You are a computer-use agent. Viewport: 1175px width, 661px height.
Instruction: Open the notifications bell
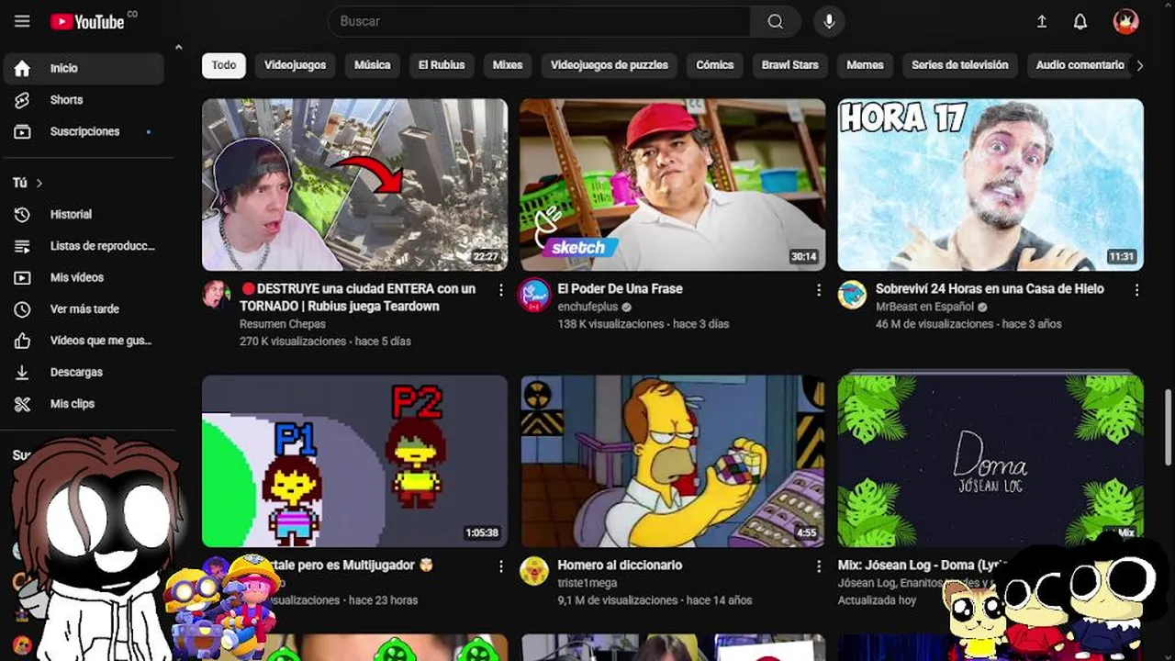coord(1080,21)
